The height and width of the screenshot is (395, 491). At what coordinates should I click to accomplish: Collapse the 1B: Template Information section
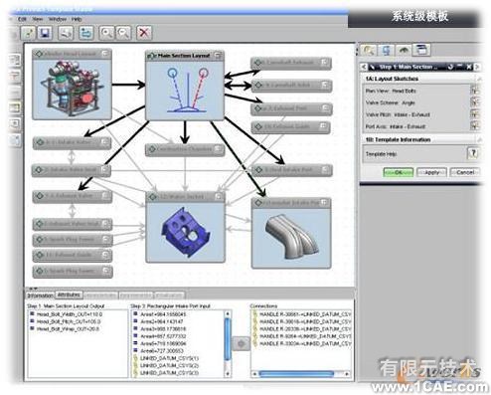(479, 139)
